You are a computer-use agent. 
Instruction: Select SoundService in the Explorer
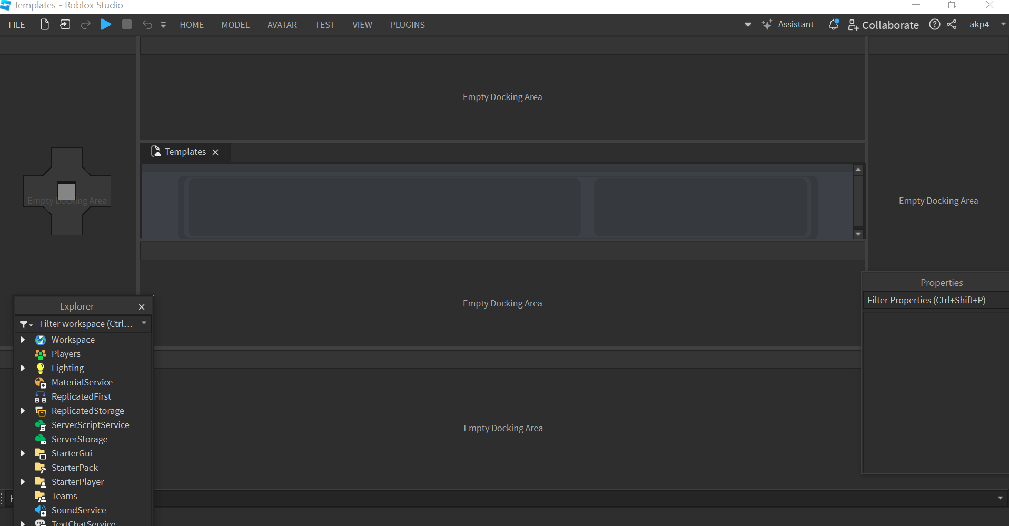78,510
